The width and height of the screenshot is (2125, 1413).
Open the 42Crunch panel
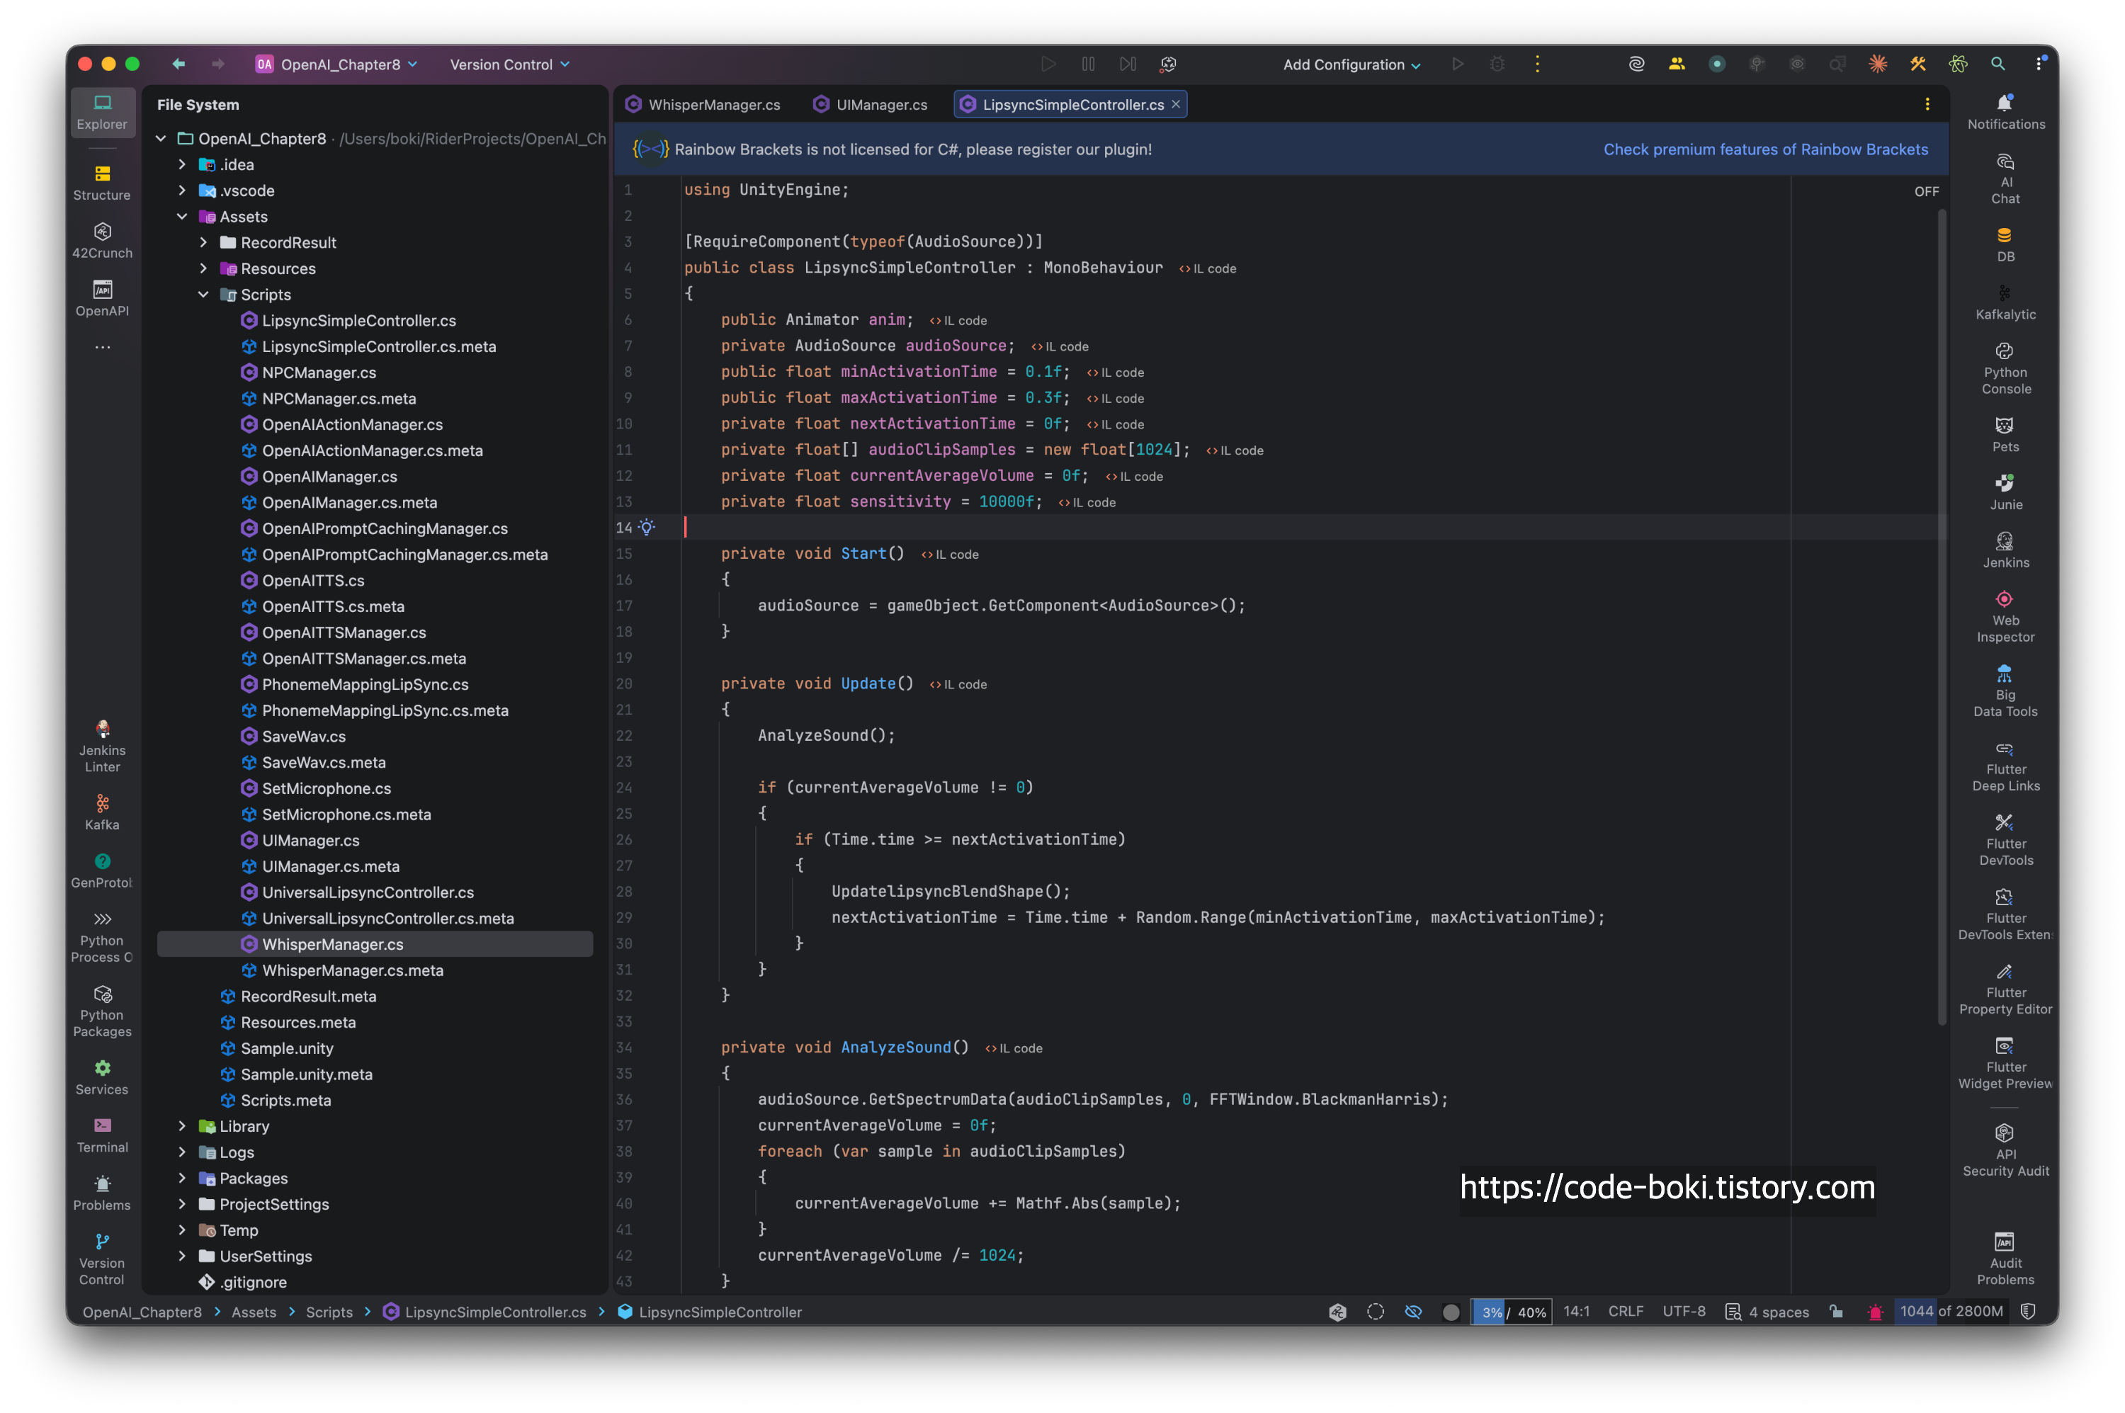click(102, 241)
